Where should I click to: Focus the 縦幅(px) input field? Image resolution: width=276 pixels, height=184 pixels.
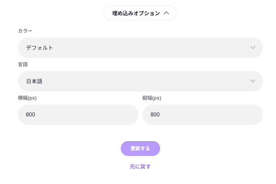coord(202,115)
